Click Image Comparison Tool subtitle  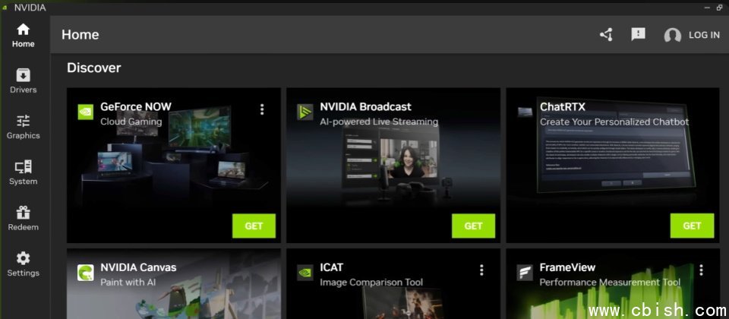tap(371, 283)
